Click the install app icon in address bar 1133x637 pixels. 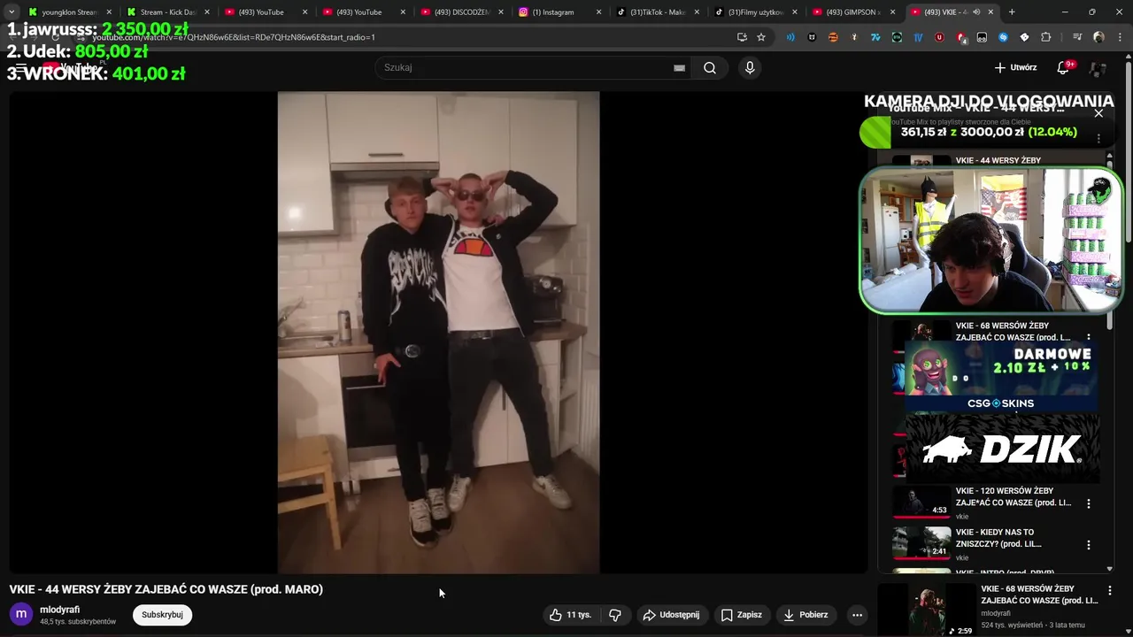tap(742, 37)
